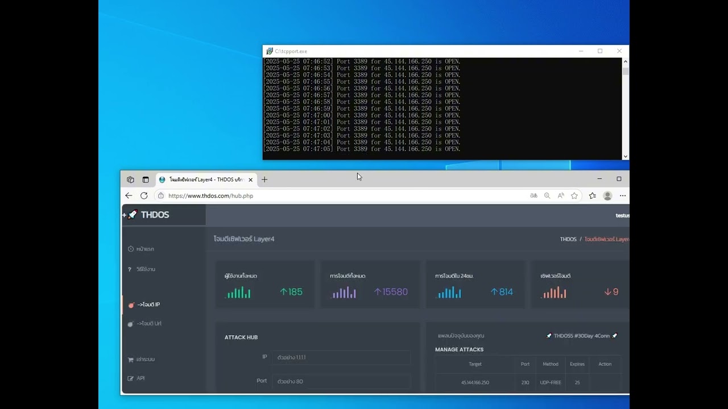728x409 pixels.
Task: Click the site info lock icon
Action: pyautogui.click(x=161, y=195)
